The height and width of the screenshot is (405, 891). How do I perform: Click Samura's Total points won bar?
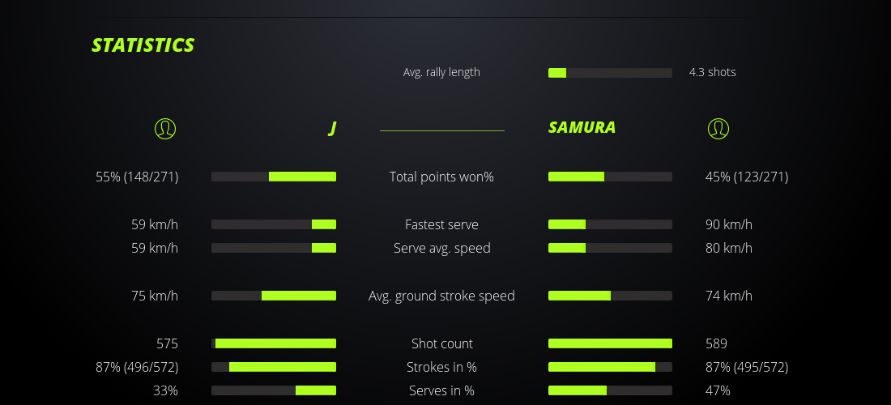click(x=610, y=177)
